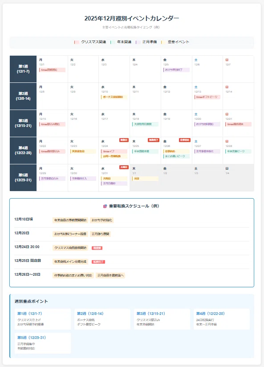Click the 重要イベント legend label

pos(179,42)
